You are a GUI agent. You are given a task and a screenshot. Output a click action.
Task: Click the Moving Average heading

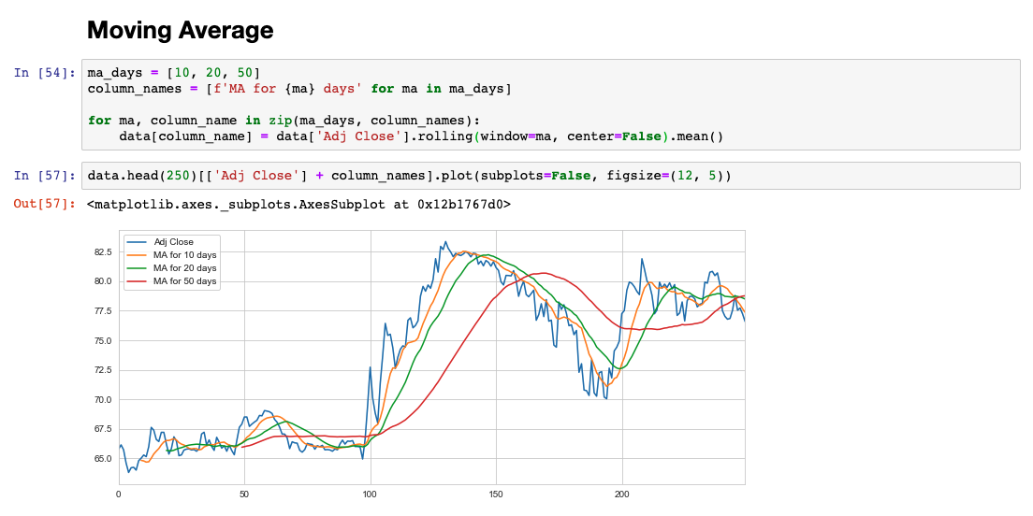[180, 30]
